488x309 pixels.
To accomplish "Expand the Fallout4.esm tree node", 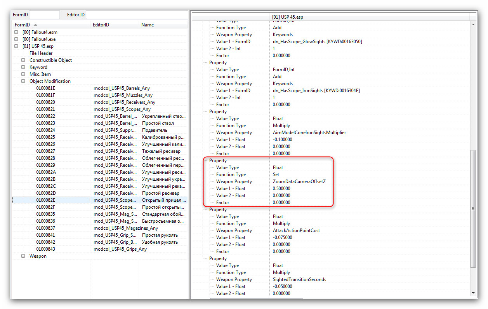I will coord(16,32).
